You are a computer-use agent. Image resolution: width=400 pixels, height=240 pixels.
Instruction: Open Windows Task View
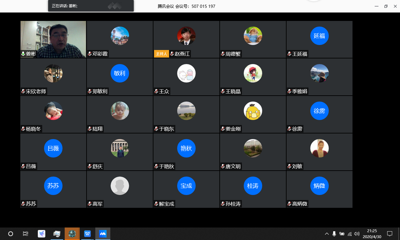pyautogui.click(x=26, y=233)
